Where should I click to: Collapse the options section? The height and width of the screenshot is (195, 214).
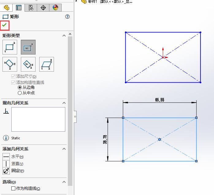64,182
